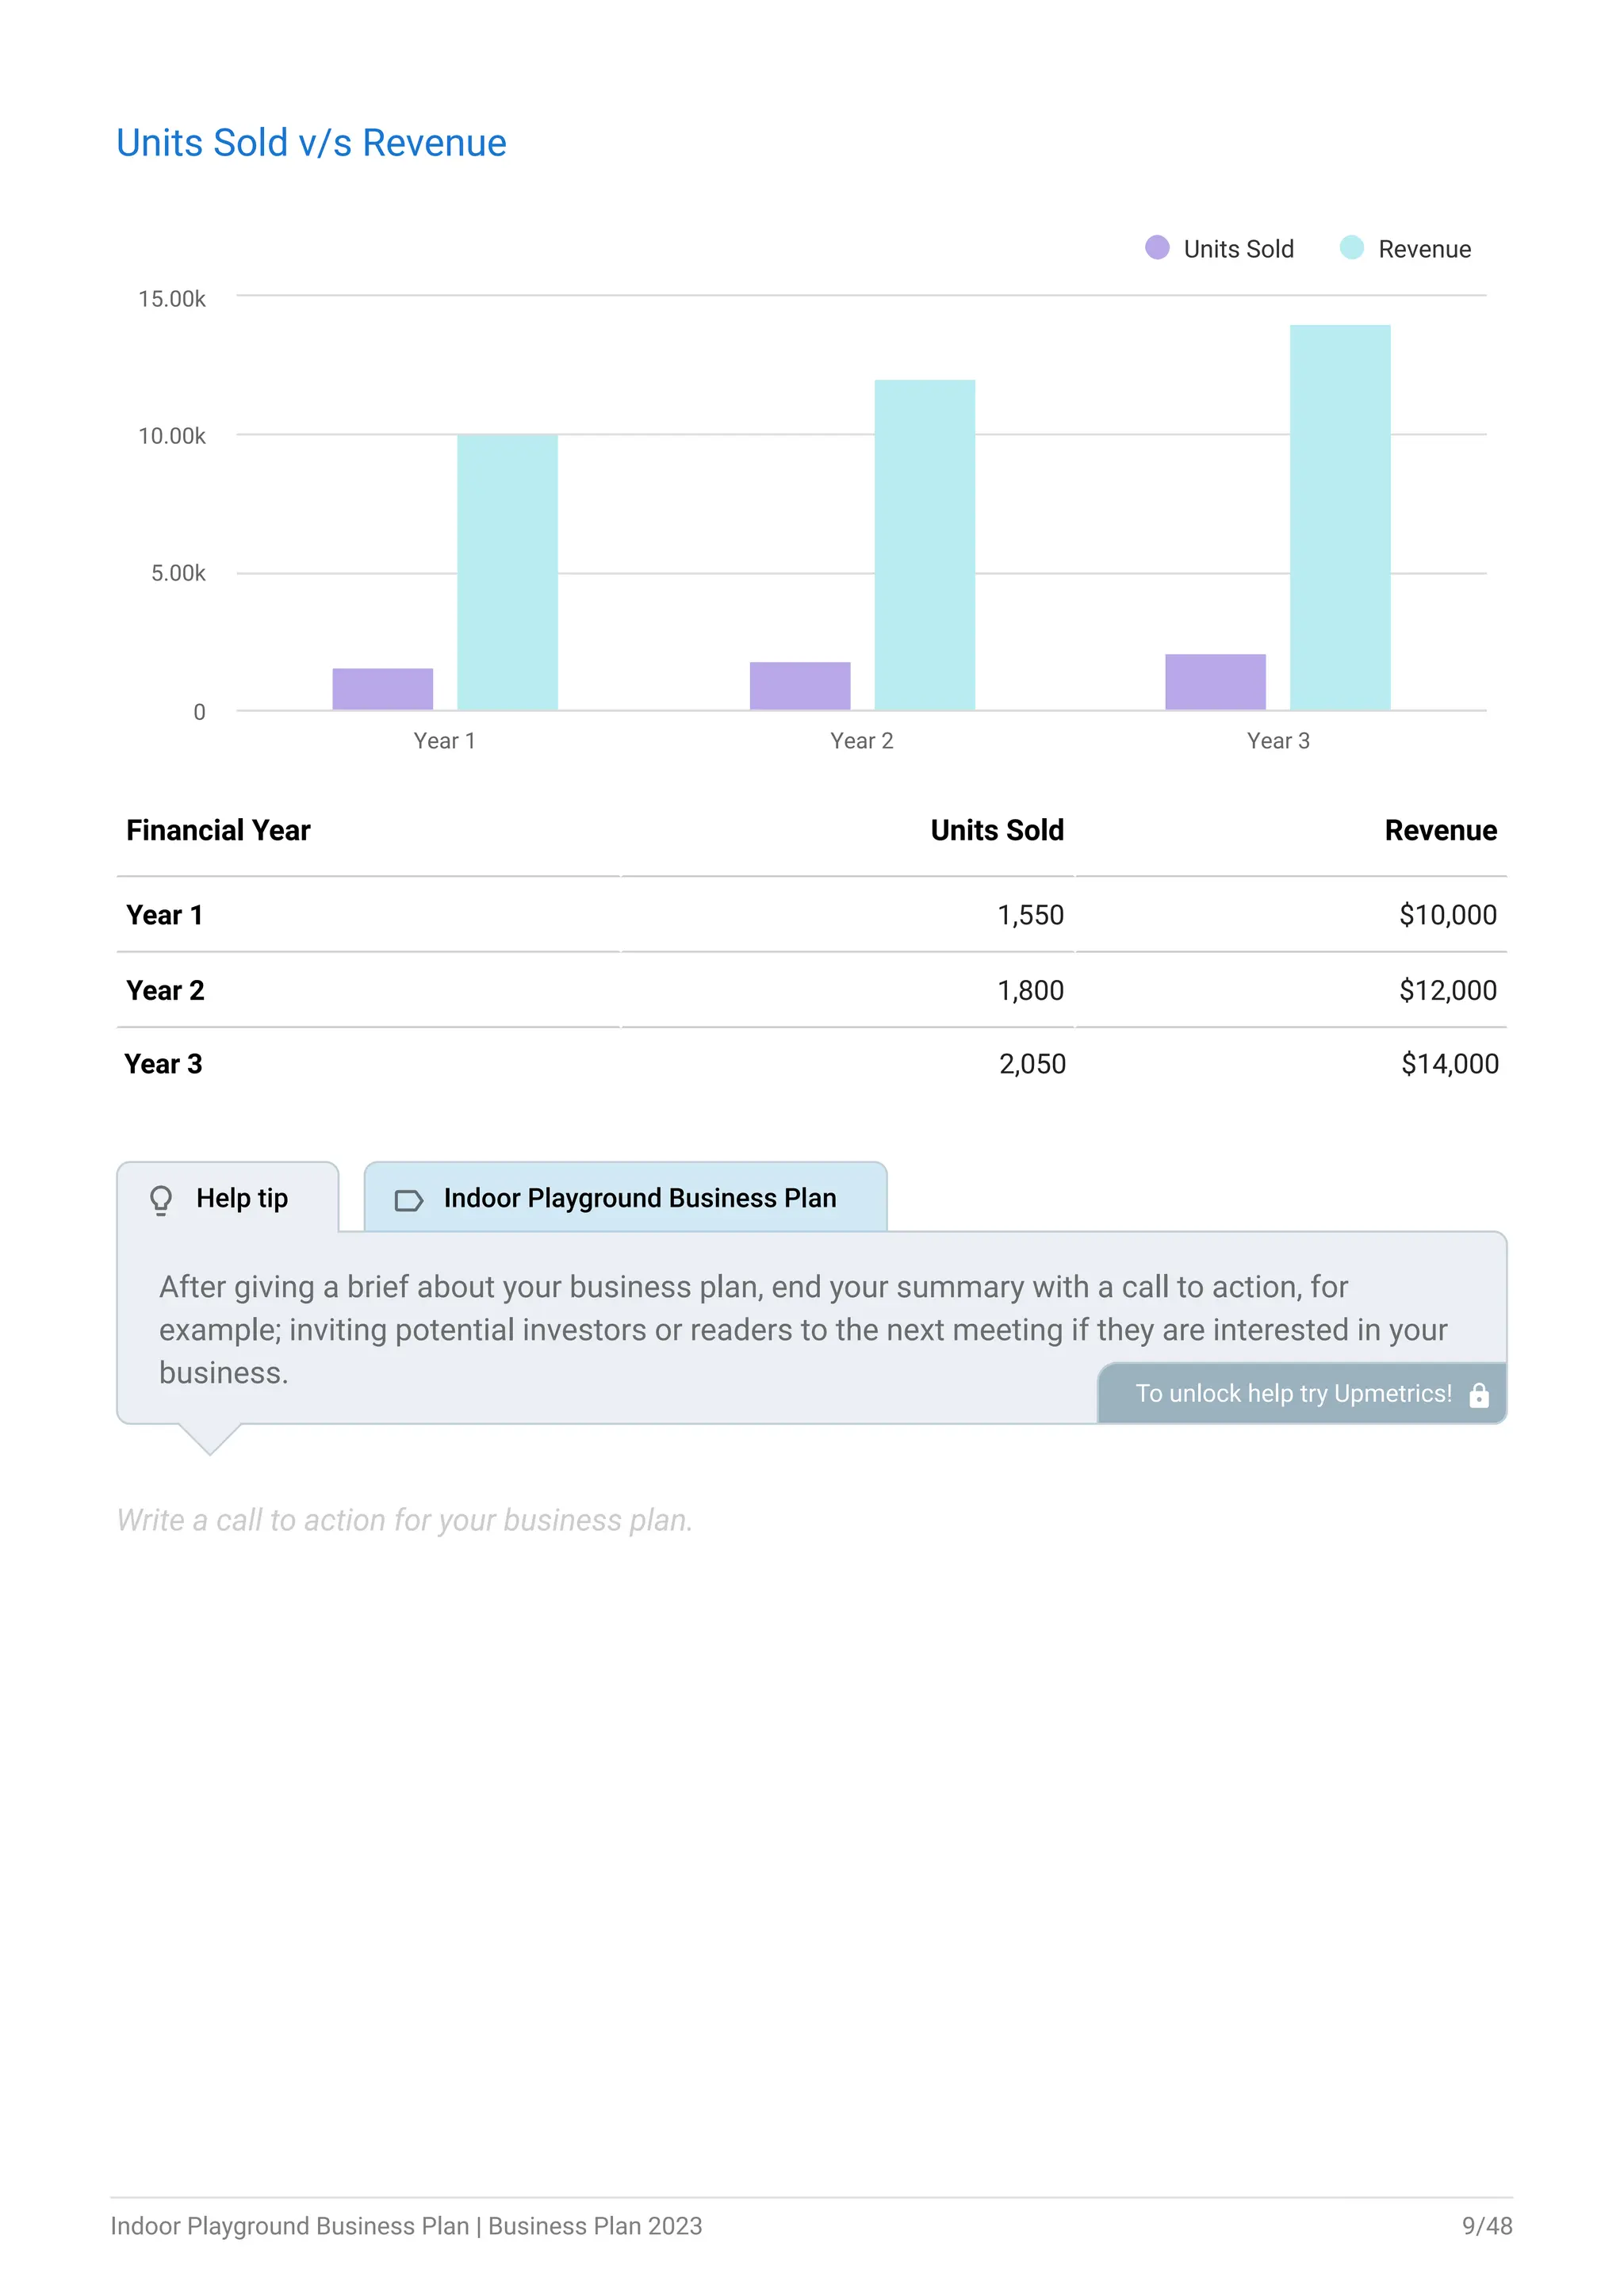1624x2296 pixels.
Task: Switch to Indoor Playground Business Plan tab
Action: (626, 1198)
